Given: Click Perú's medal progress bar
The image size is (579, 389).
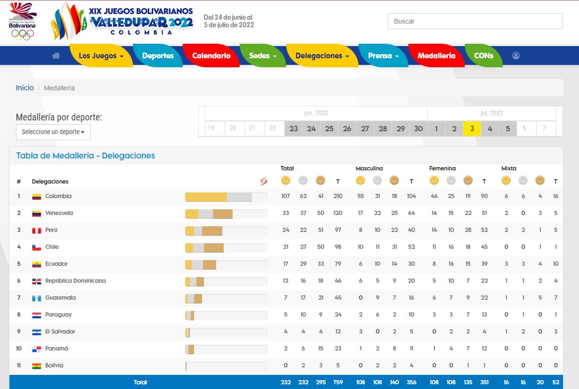Looking at the screenshot, I should pyautogui.click(x=226, y=230).
